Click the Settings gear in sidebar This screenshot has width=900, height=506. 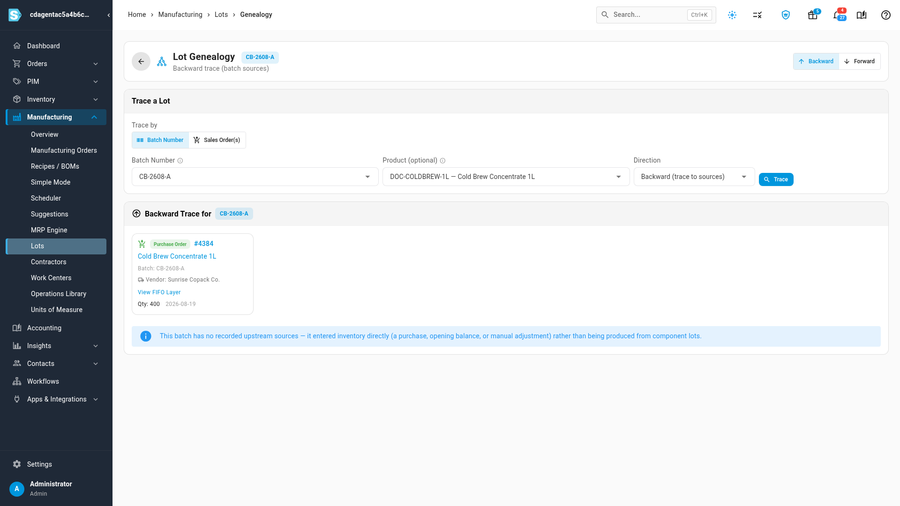(x=17, y=464)
